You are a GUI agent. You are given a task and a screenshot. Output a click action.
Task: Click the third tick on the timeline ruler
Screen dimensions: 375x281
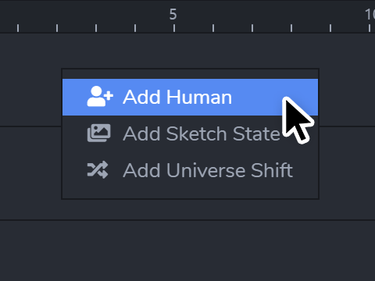pos(96,28)
